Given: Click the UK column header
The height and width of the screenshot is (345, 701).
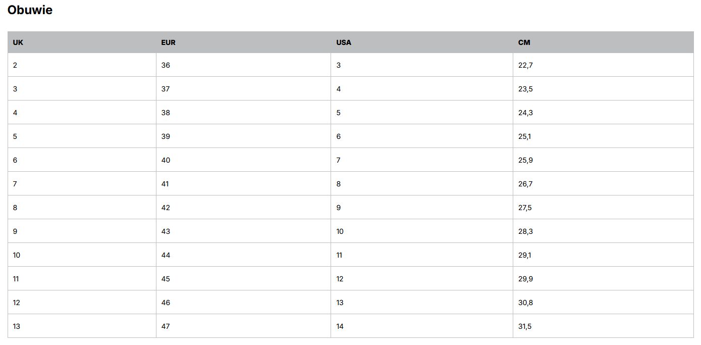Looking at the screenshot, I should 18,42.
